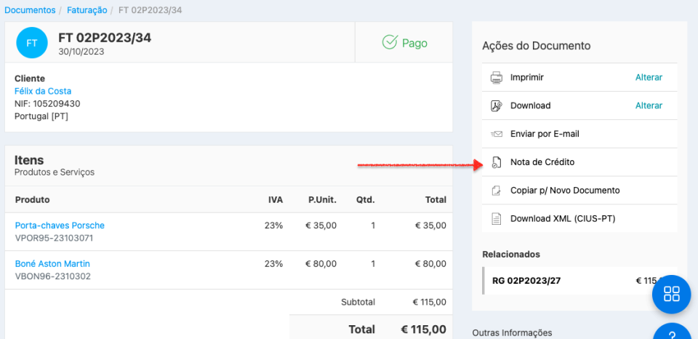Viewport: 698px width, 339px height.
Task: Click the Download XML (CIUS-PT) file icon
Action: (x=497, y=218)
